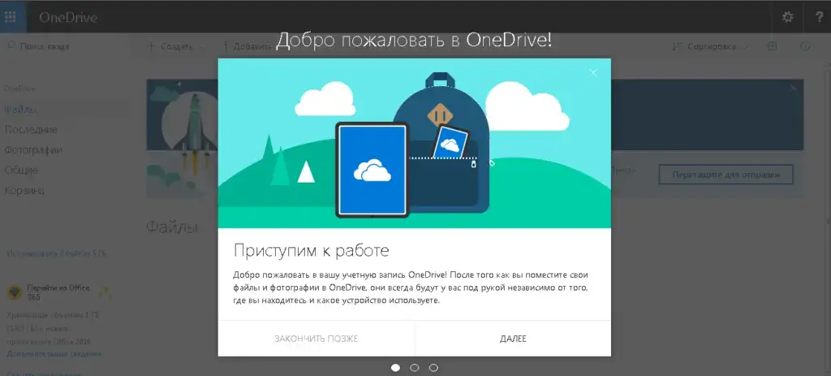
Task: Open the Сортировка sort dropdown
Action: pos(711,46)
